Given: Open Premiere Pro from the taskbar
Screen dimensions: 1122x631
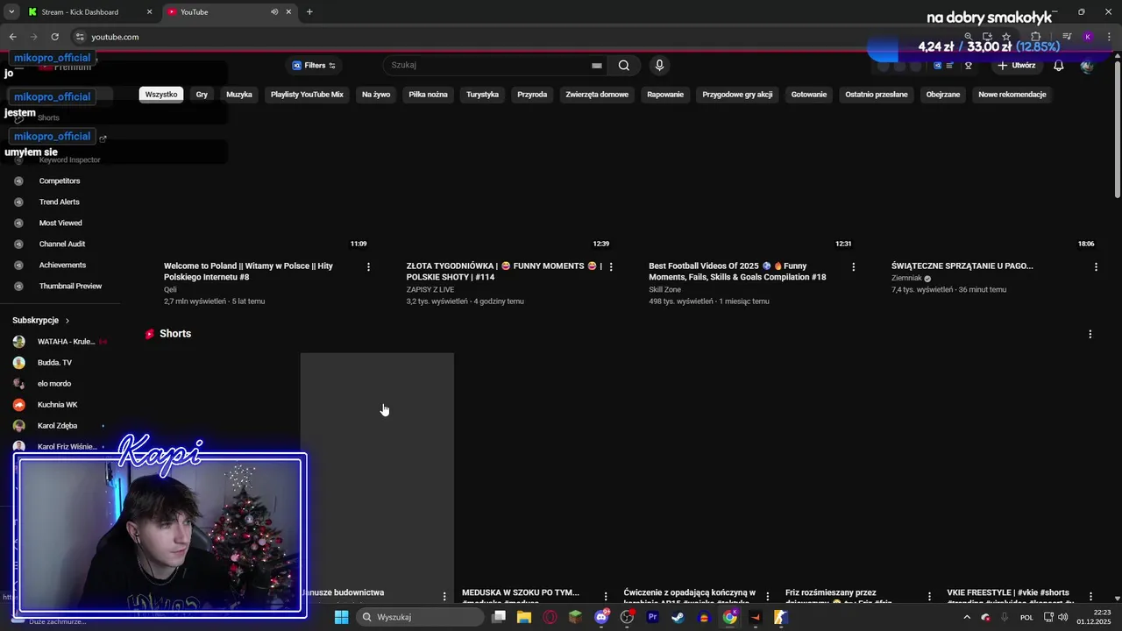Looking at the screenshot, I should tap(652, 617).
